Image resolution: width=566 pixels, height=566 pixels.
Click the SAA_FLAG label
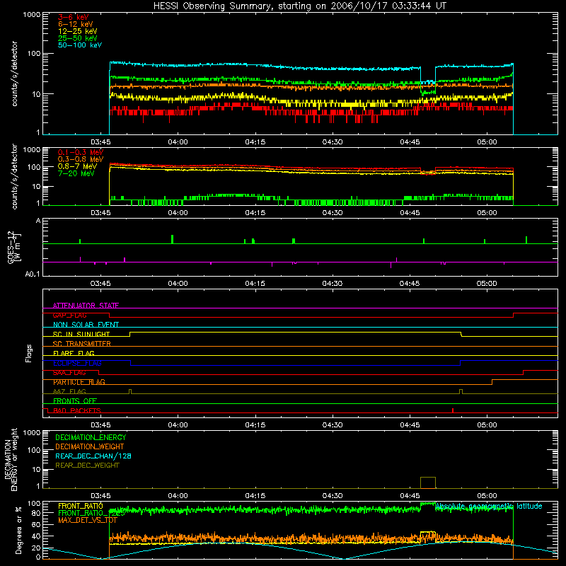[x=69, y=373]
